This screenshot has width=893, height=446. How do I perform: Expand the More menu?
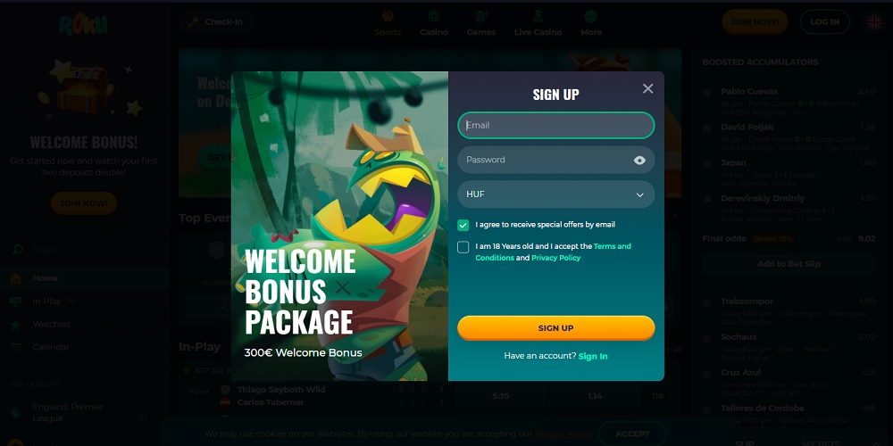tap(591, 23)
